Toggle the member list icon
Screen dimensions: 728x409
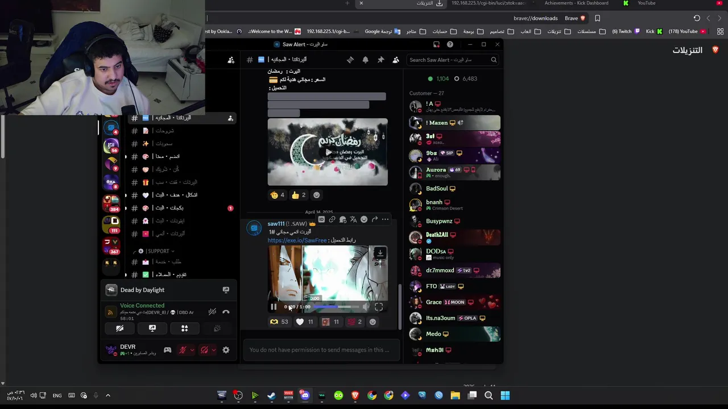point(396,60)
